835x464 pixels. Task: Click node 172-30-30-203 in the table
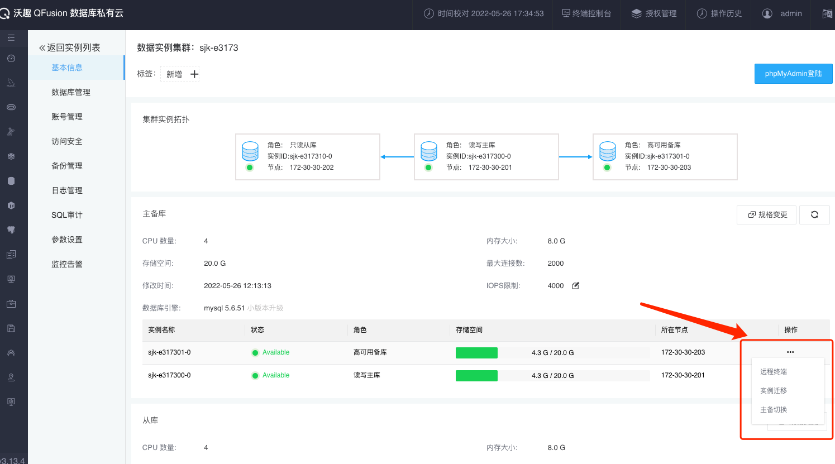(x=683, y=352)
